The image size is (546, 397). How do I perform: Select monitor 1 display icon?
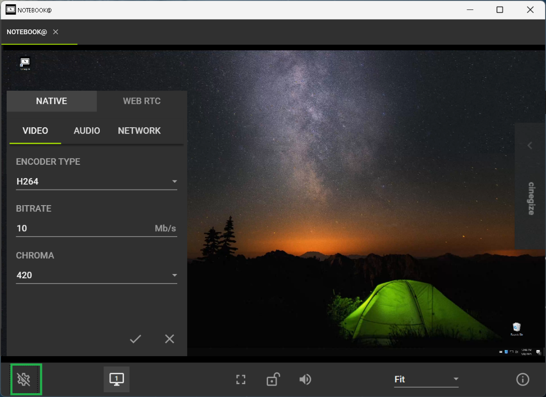coord(116,379)
